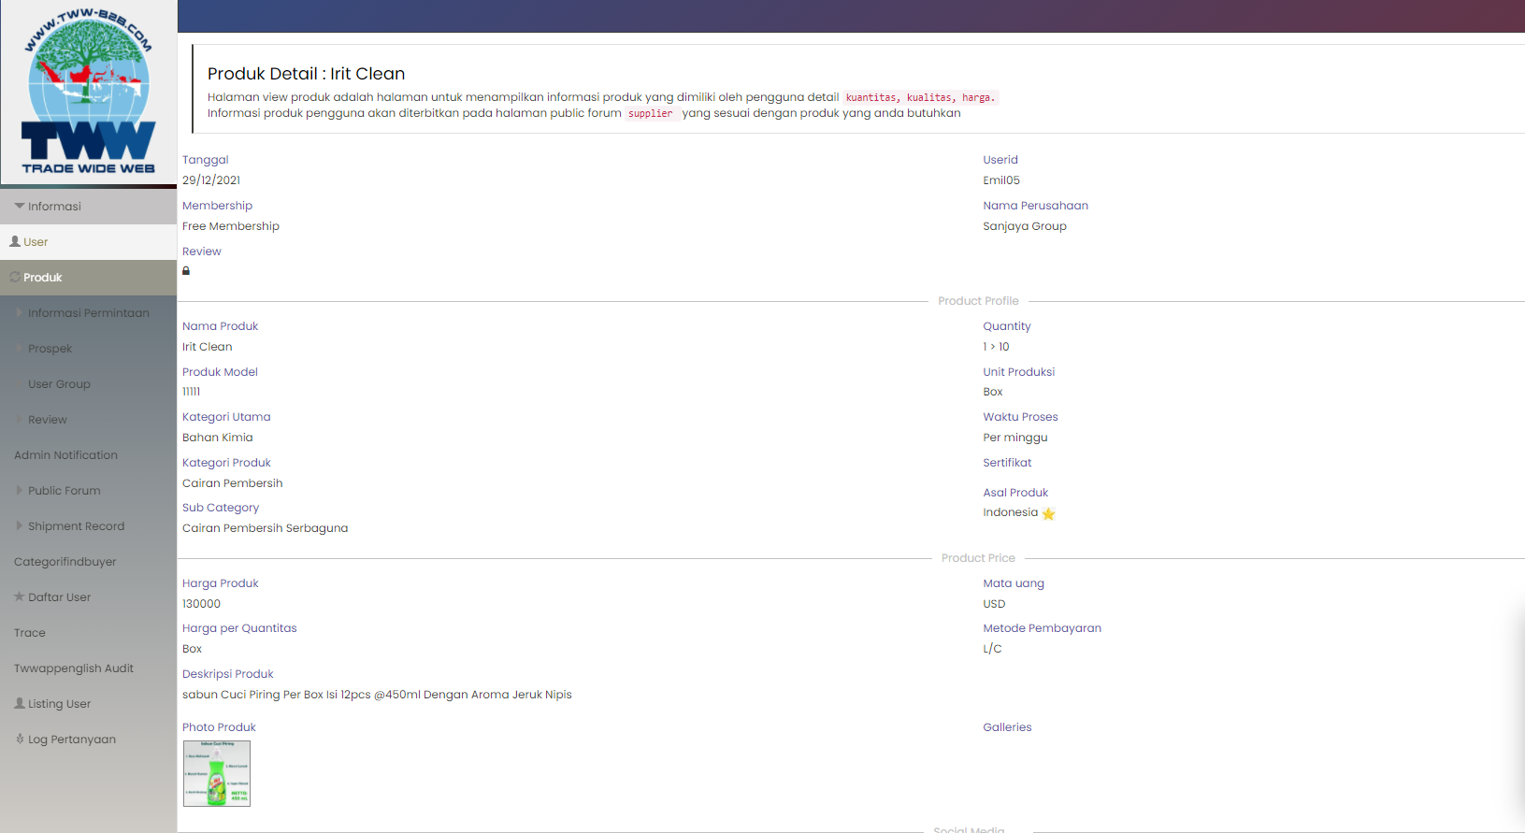This screenshot has width=1525, height=833.
Task: Expand the Informasi Permintaan submenu arrow
Action: [20, 312]
